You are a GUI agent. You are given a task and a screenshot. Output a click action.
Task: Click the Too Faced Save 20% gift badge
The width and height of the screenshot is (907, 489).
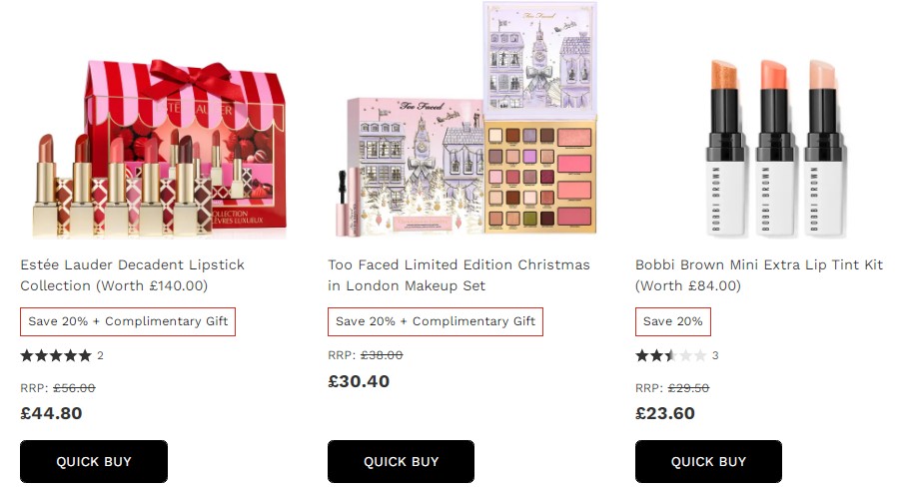pos(435,321)
